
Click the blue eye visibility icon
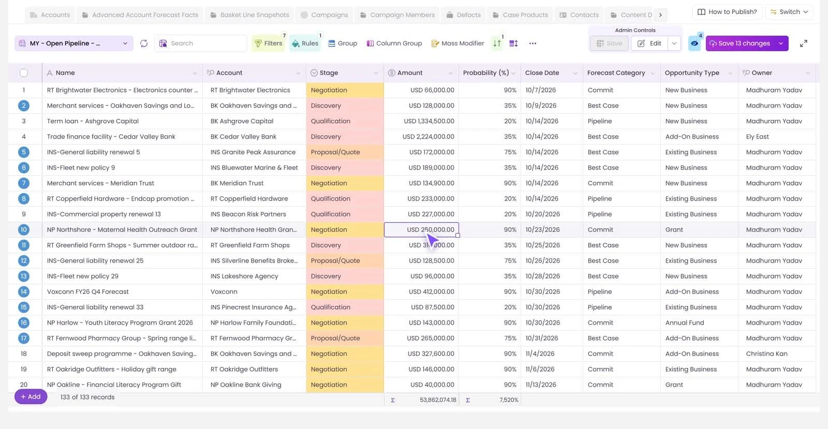[x=694, y=43]
